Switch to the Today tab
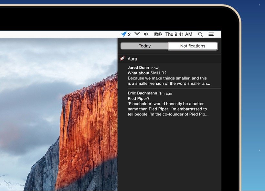Viewport: 265px width, 191px height. [x=144, y=46]
